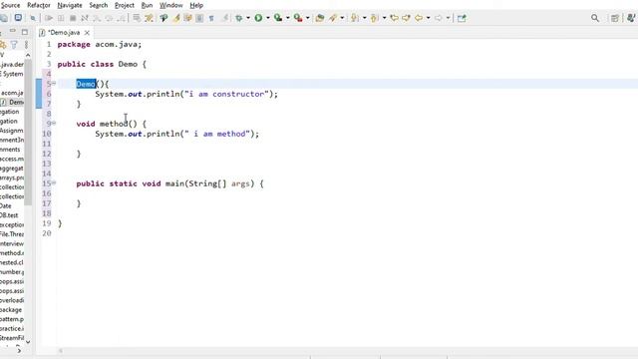This screenshot has width=638, height=359.
Task: Click the args parameter in main
Action: (x=240, y=183)
